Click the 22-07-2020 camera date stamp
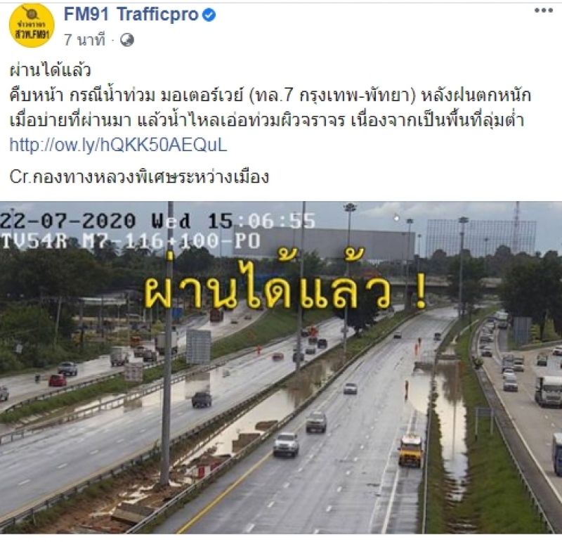 coord(68,221)
